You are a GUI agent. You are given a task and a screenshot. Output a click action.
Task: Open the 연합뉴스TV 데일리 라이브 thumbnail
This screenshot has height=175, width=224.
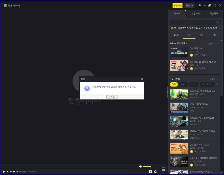coord(179,135)
